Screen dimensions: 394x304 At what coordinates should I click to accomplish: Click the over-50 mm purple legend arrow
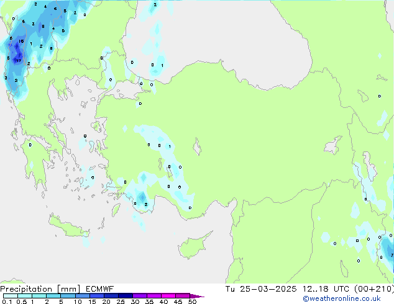click(x=197, y=296)
